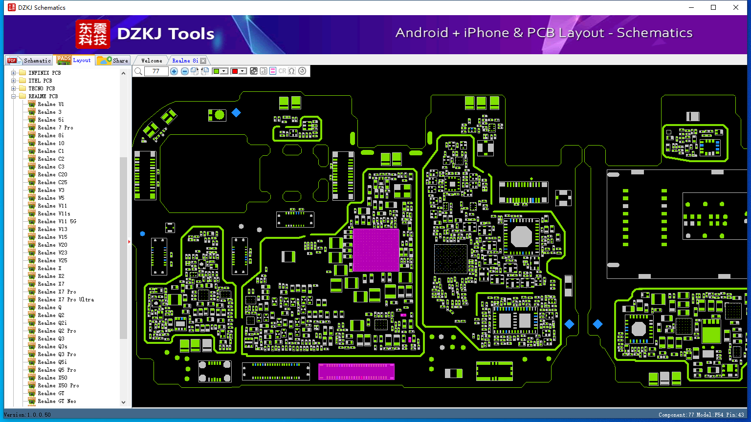This screenshot has width=751, height=422.
Task: Open Realme X7 Pro Ultra layout file
Action: pyautogui.click(x=66, y=299)
